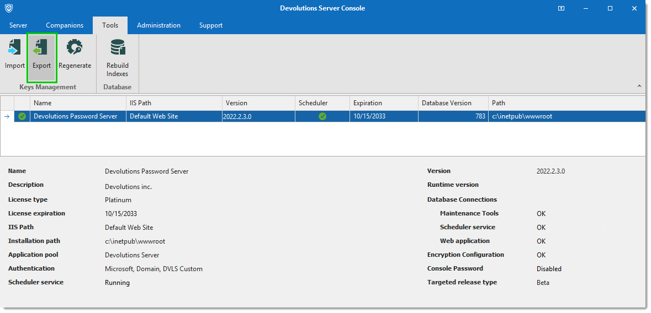Image resolution: width=651 pixels, height=313 pixels.
Task: Click the Export keys icon
Action: pyautogui.click(x=41, y=48)
